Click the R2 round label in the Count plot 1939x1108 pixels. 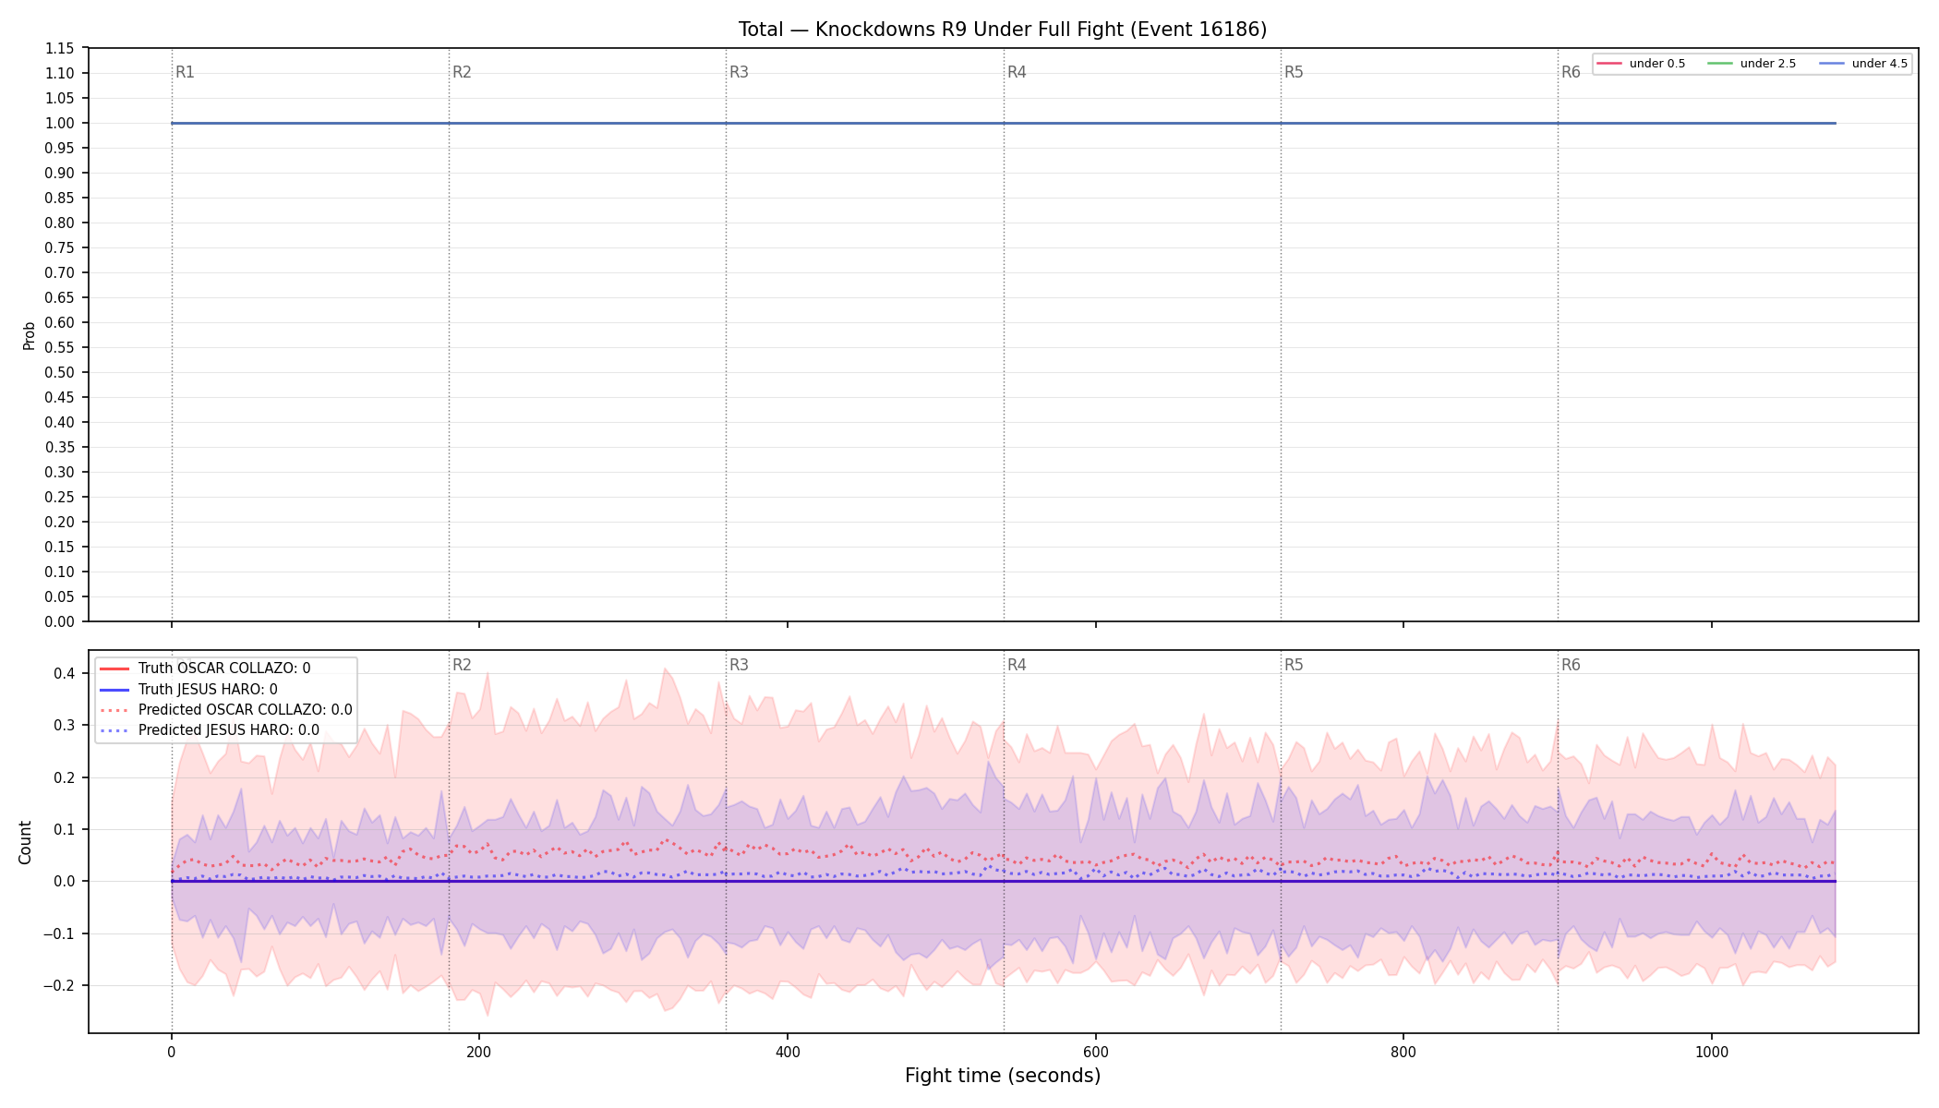462,665
